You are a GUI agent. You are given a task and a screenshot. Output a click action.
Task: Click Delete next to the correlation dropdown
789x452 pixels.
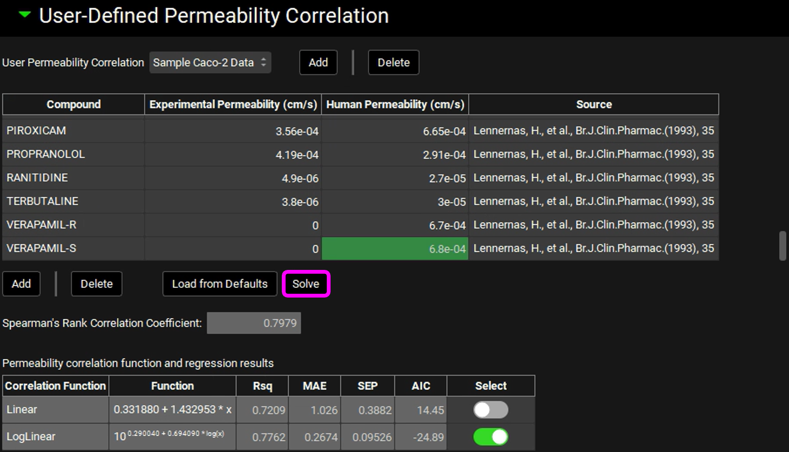pos(393,62)
